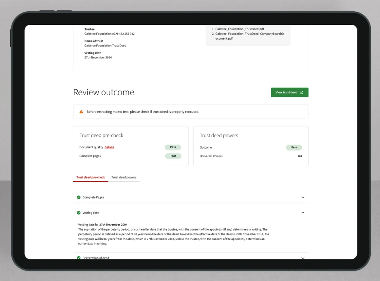Click the Gaiatree_Foundation_TrustDeed.pdf file name
Screen dimensions: 380x281
pyautogui.click(x=240, y=29)
